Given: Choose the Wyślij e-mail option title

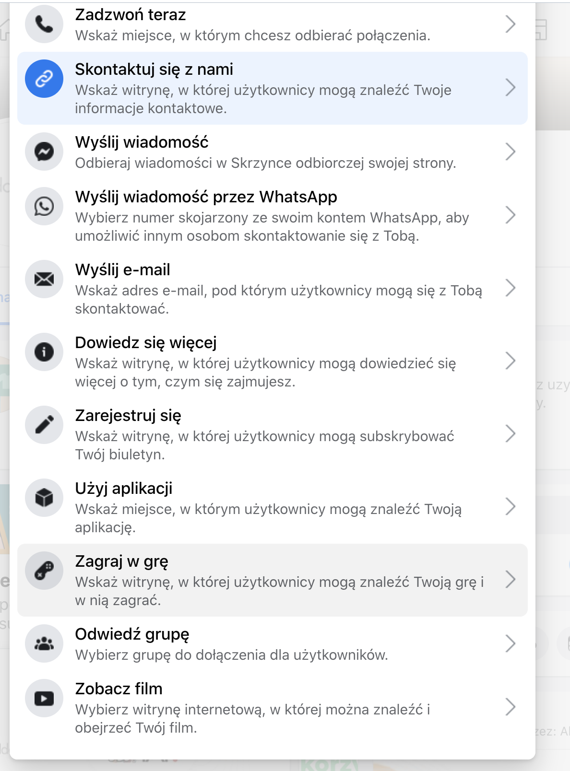Looking at the screenshot, I should 123,270.
